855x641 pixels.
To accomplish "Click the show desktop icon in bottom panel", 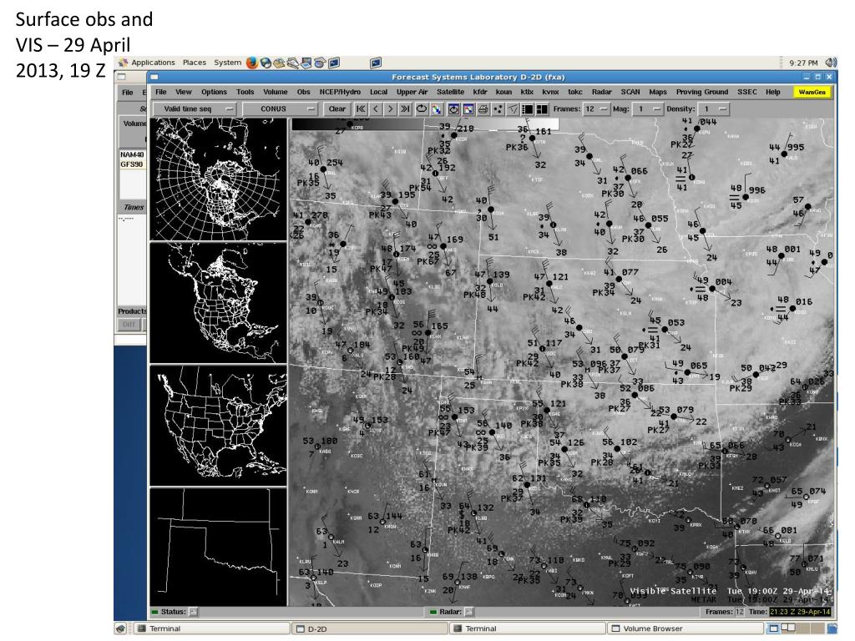I will (120, 628).
